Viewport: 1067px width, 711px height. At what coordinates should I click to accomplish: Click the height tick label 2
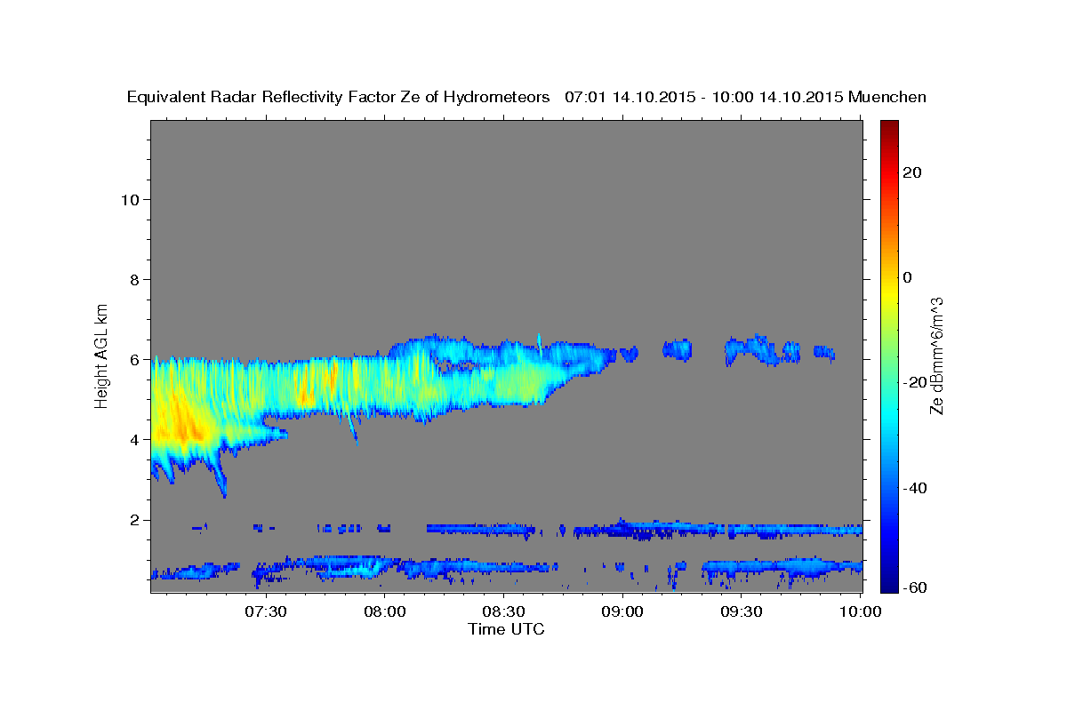(x=136, y=520)
